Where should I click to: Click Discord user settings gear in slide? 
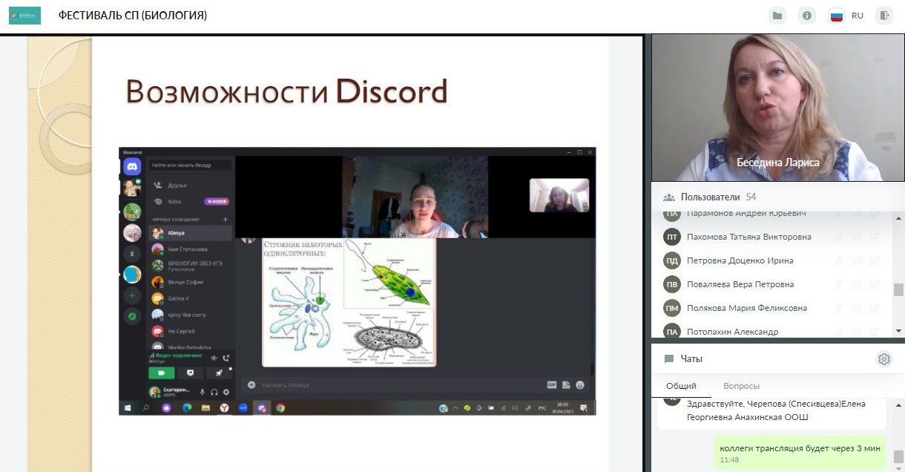[226, 392]
